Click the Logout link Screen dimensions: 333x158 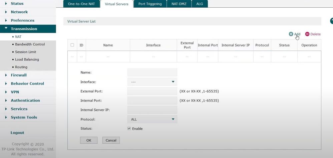click(x=17, y=133)
